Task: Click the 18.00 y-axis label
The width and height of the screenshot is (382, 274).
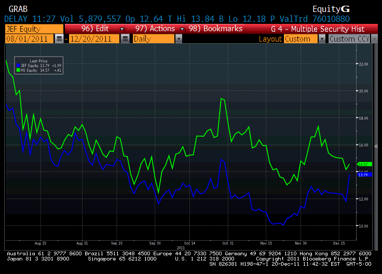Action: click(x=364, y=118)
